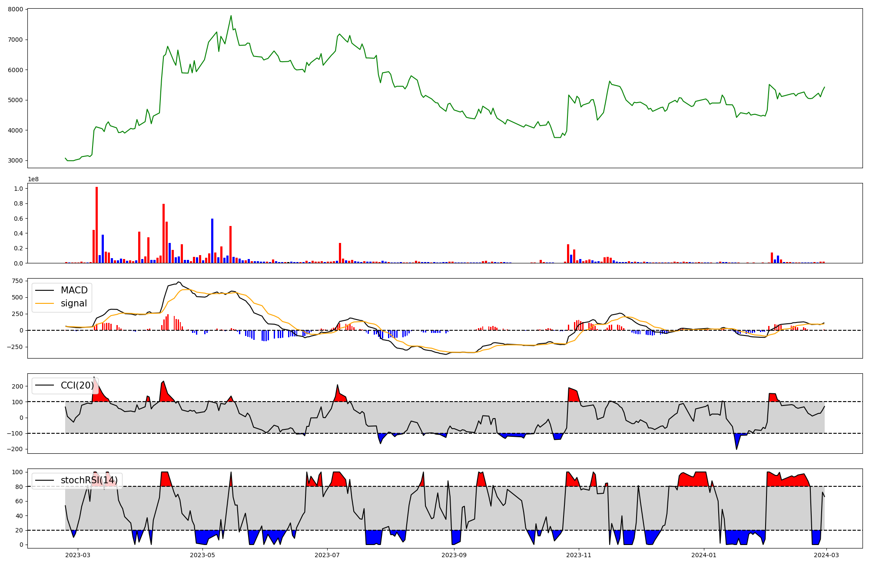Click the 750 tick on the MACD axis
This screenshot has height=565, width=869.
click(17, 281)
